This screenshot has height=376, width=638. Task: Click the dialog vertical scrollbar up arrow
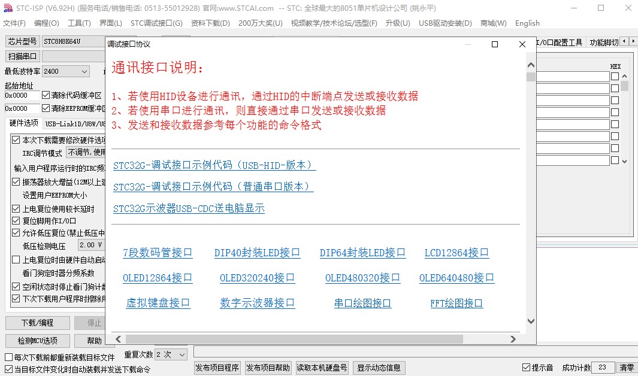(531, 65)
